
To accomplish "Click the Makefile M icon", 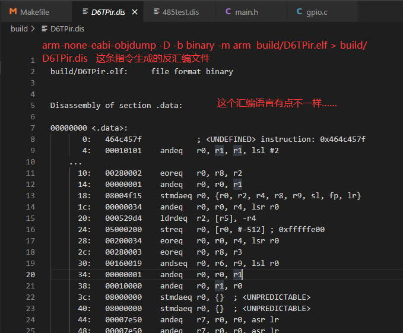I will coord(13,11).
